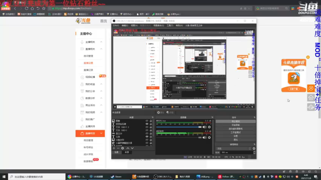Click the Windows taskbar search box
This screenshot has width=321, height=180.
(37, 176)
